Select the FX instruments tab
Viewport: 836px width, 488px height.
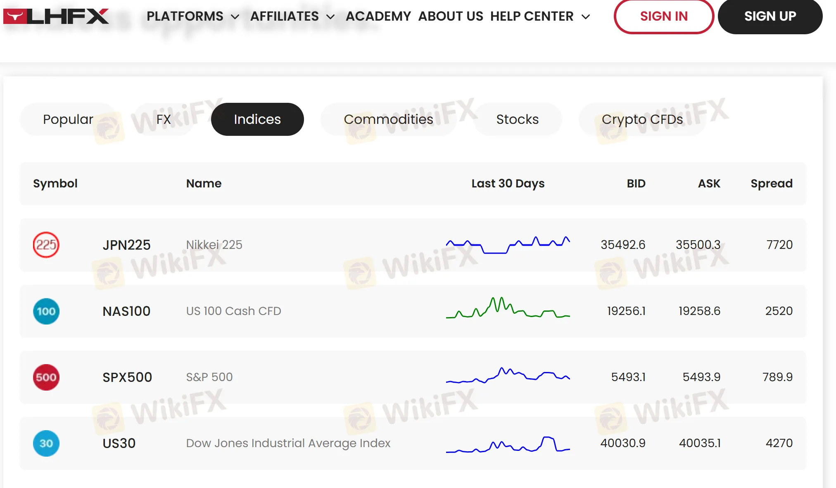coord(164,119)
